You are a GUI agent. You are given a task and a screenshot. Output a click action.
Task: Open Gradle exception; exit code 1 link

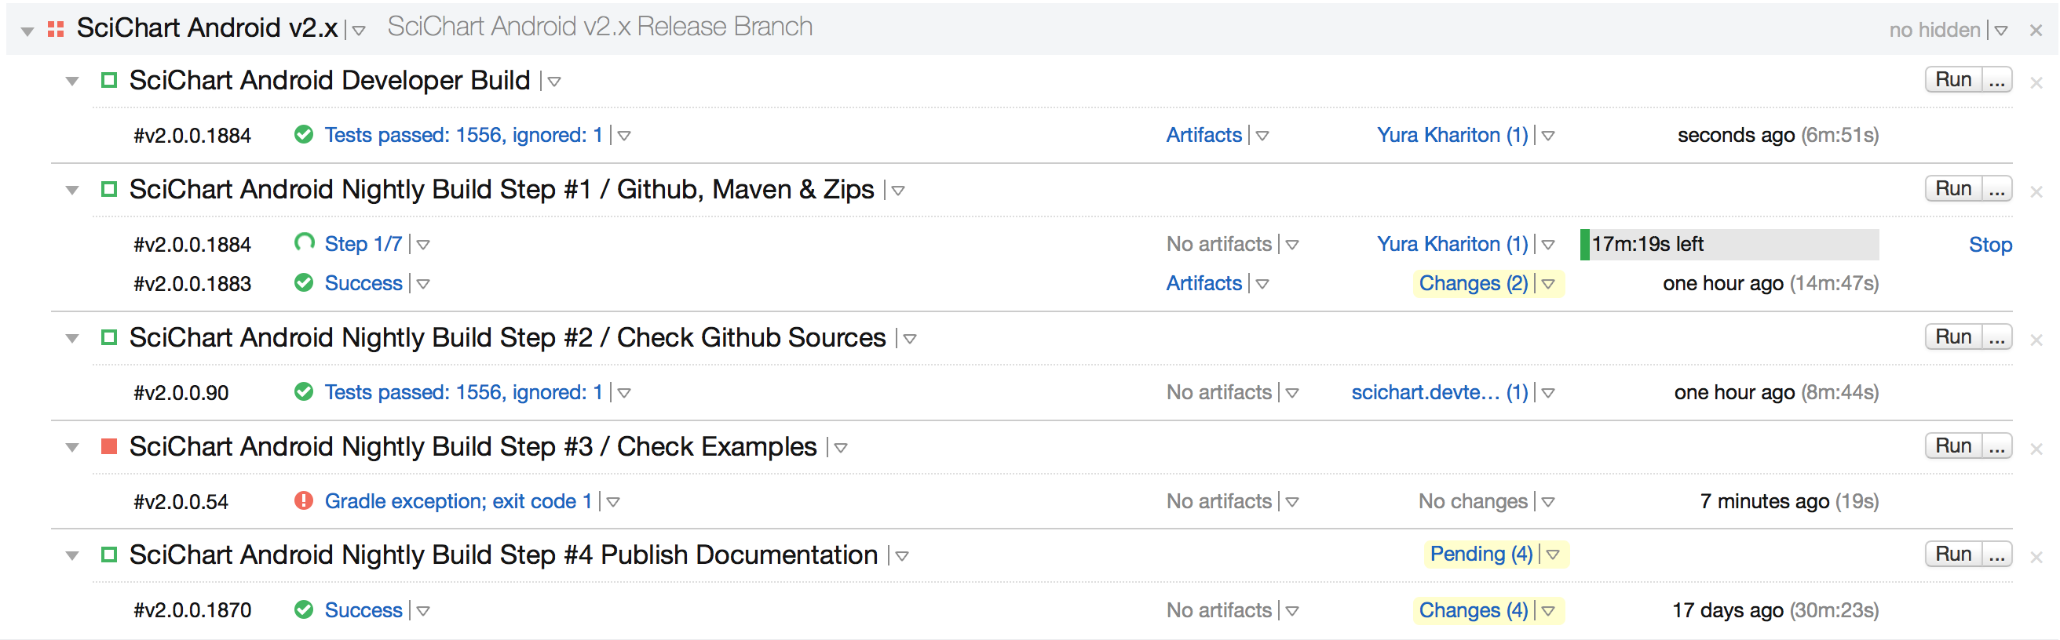[x=458, y=501]
